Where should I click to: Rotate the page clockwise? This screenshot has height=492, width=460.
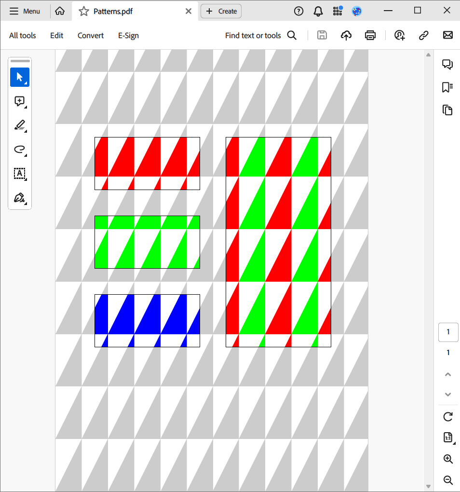(447, 416)
